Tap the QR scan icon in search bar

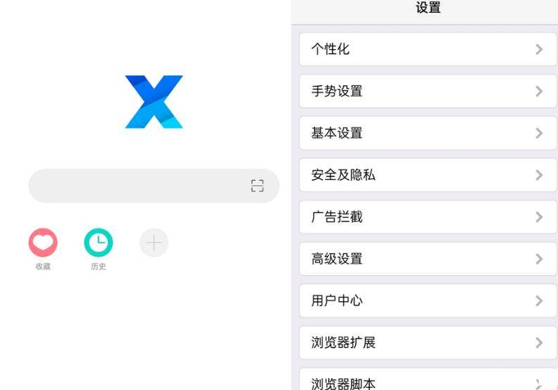coord(257,186)
